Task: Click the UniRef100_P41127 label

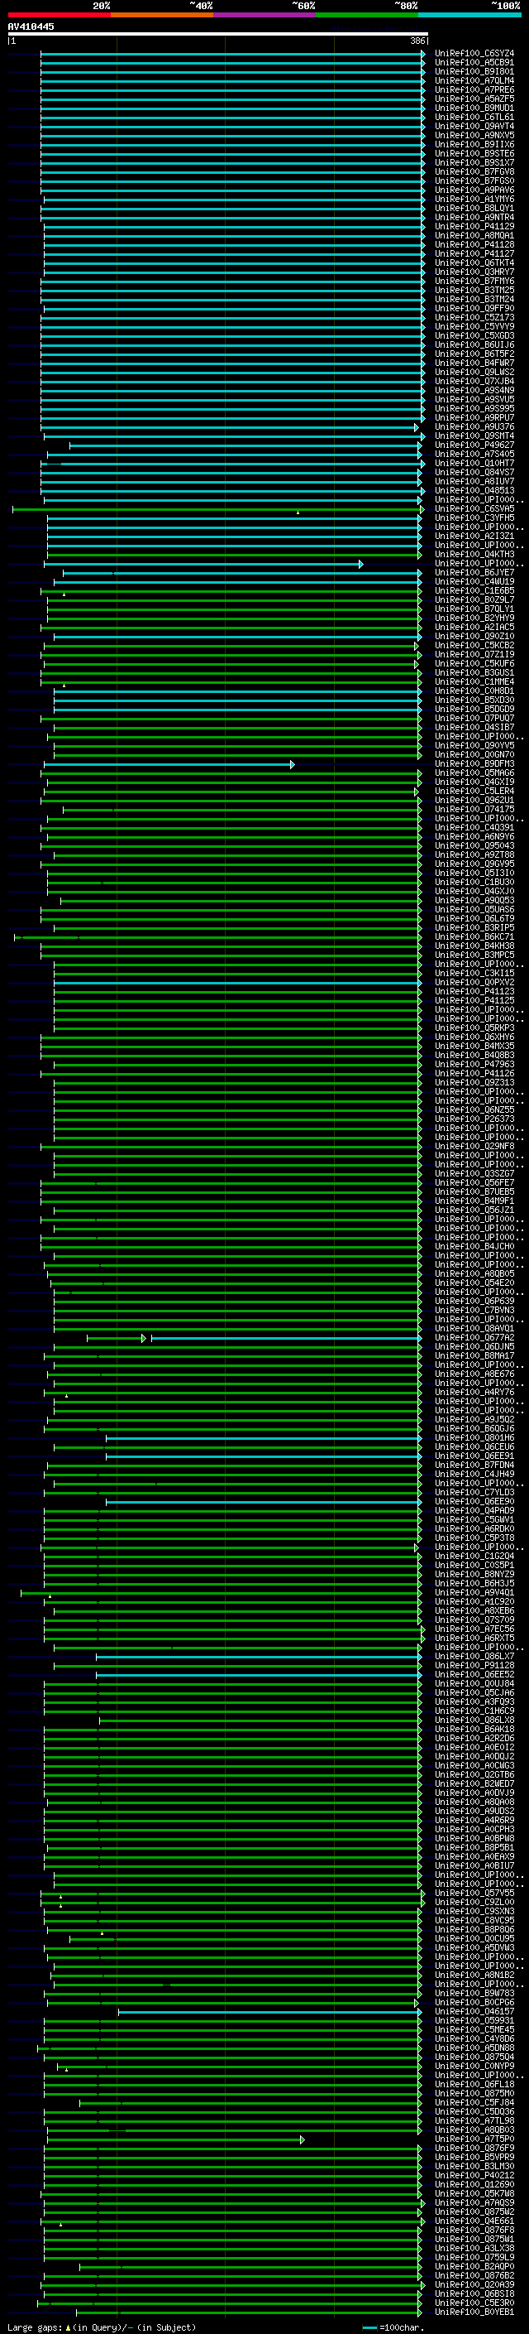Action: pyautogui.click(x=474, y=253)
